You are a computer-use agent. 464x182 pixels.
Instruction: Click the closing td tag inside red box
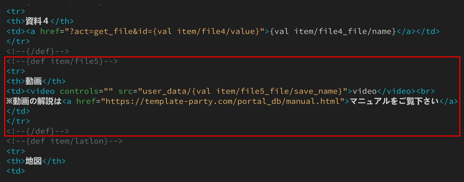click(x=18, y=111)
